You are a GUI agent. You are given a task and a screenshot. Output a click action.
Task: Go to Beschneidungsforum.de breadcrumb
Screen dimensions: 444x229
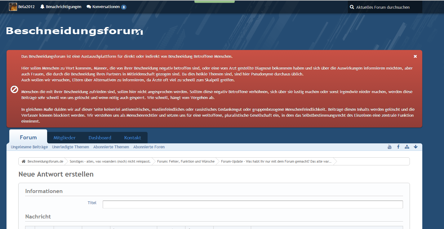[x=45, y=161]
